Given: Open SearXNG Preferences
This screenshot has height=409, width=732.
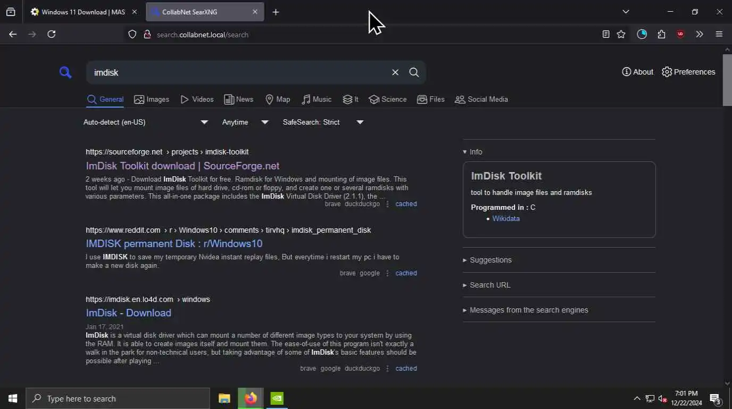Looking at the screenshot, I should click(x=688, y=72).
